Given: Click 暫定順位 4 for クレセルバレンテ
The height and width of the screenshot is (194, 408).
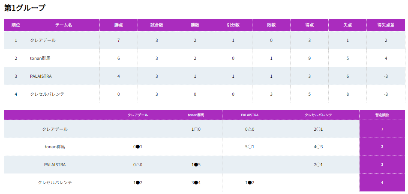Looking at the screenshot, I should click(x=382, y=182).
